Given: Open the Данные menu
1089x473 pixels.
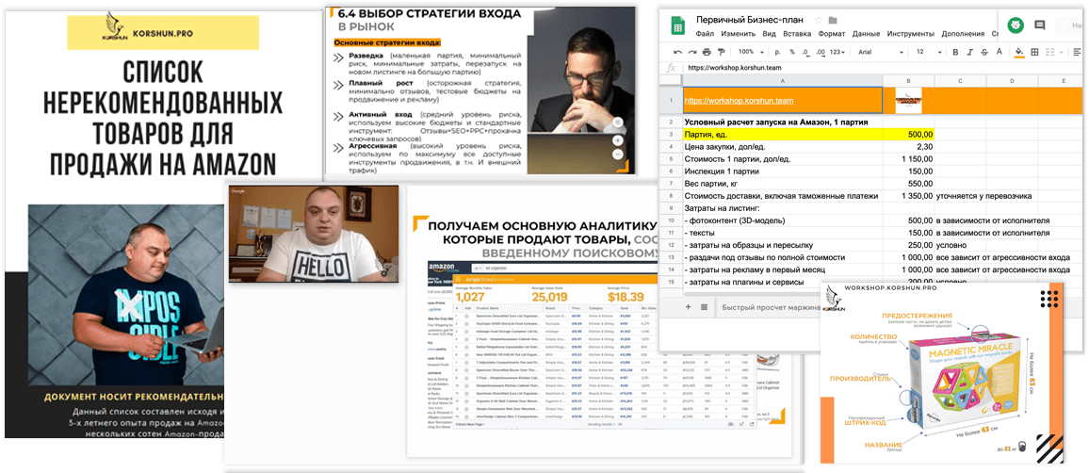Looking at the screenshot, I should point(866,33).
